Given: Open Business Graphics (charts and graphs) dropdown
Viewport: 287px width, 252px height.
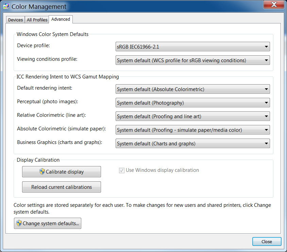Looking at the screenshot, I should (192, 144).
